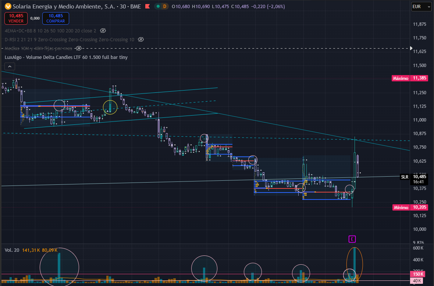Toggle visibility of the D-RSI indicator

click(x=141, y=40)
